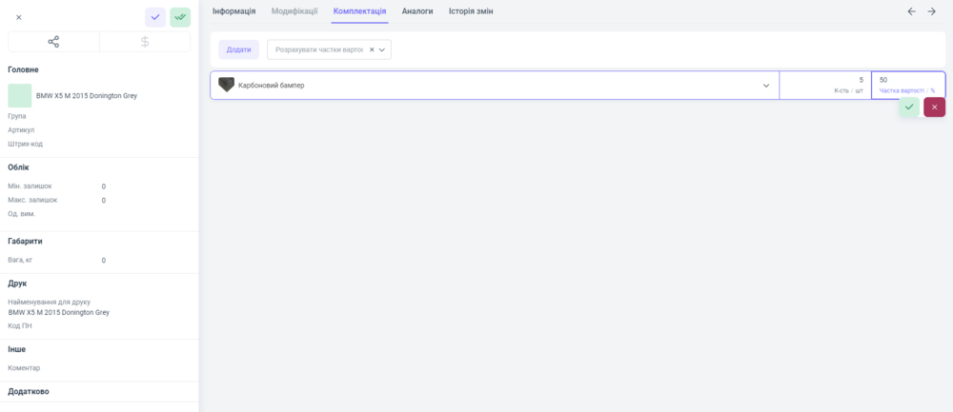The image size is (953, 412).
Task: Confirm row with green checkmark button
Action: pyautogui.click(x=909, y=108)
